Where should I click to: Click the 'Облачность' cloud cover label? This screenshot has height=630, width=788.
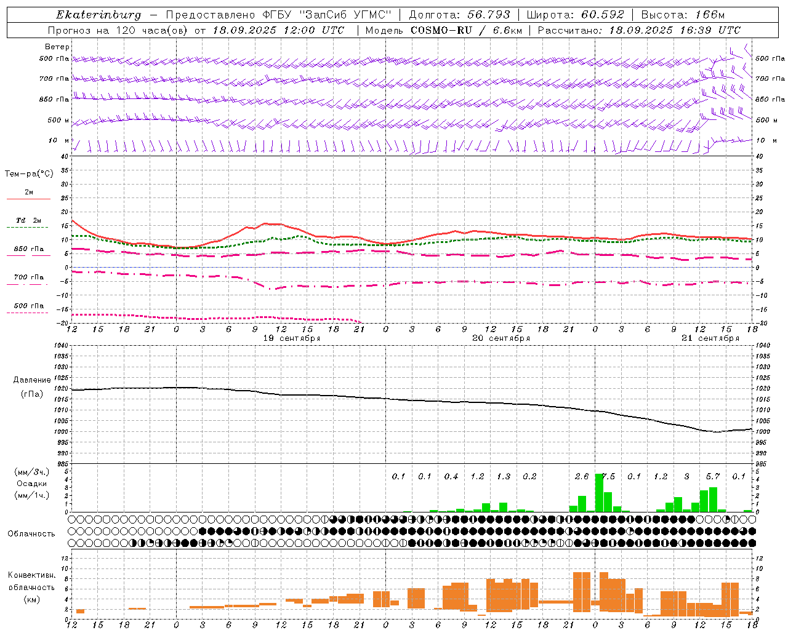tap(31, 534)
